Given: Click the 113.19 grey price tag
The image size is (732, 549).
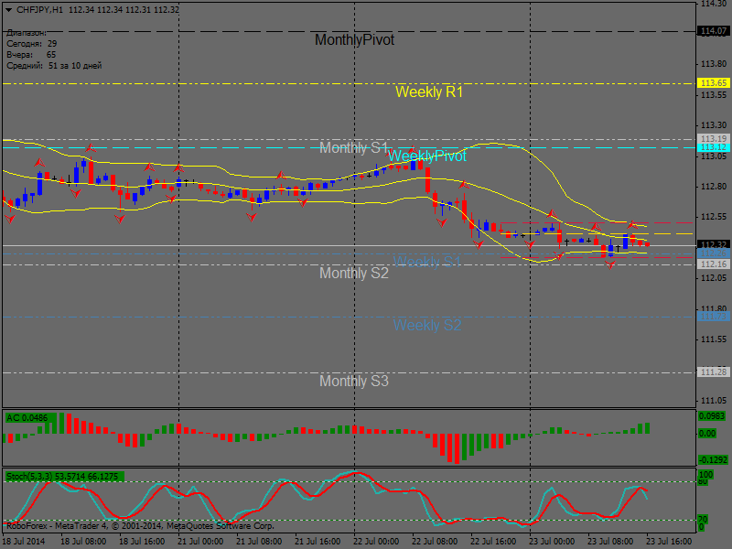Looking at the screenshot, I should (714, 139).
